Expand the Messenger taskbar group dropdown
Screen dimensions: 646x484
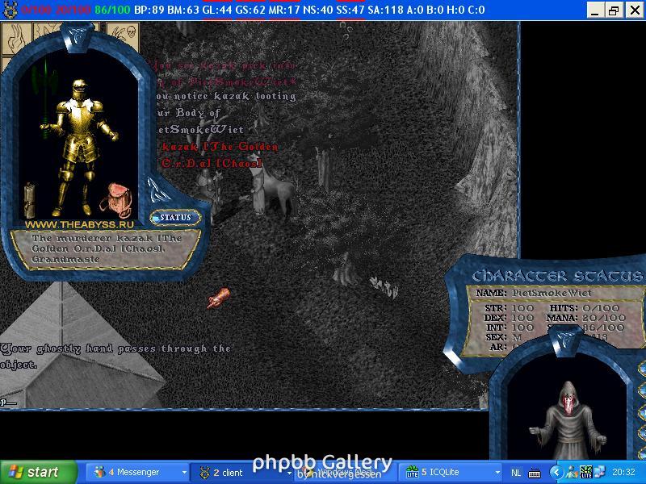pos(184,473)
